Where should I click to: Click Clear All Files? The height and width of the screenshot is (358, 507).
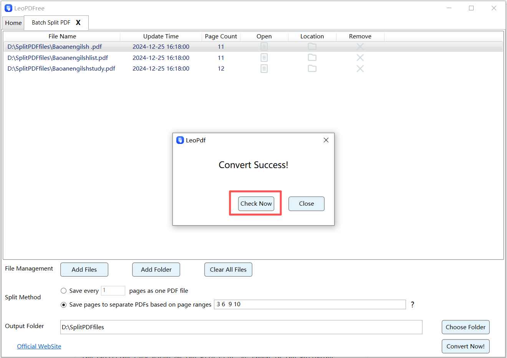pos(228,269)
